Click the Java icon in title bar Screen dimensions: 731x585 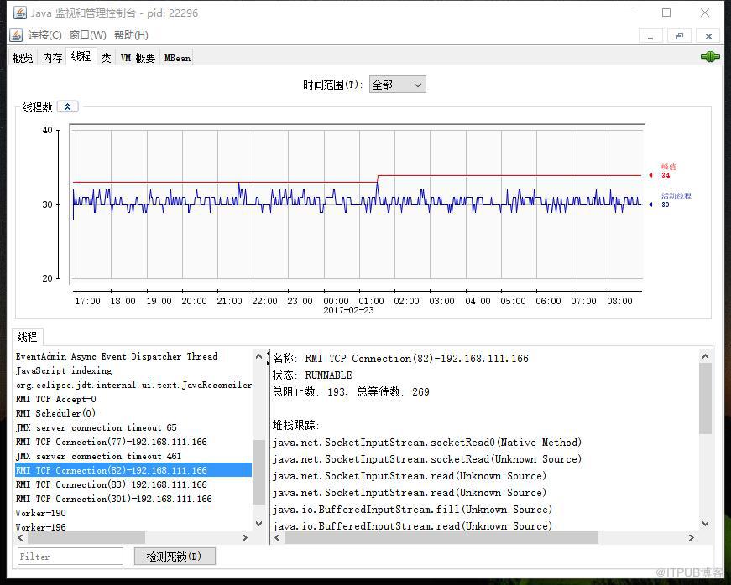[19, 13]
